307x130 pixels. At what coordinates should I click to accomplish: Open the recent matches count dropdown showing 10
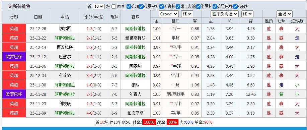pyautogui.click(x=99, y=6)
